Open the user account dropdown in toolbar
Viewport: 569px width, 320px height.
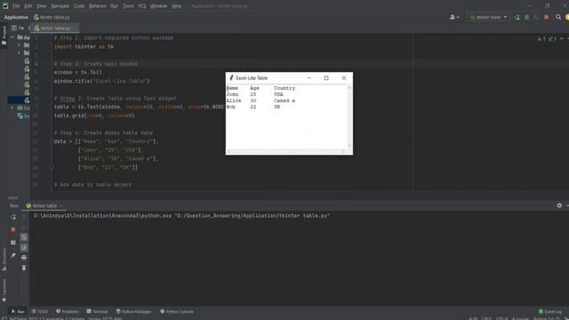[x=454, y=17]
